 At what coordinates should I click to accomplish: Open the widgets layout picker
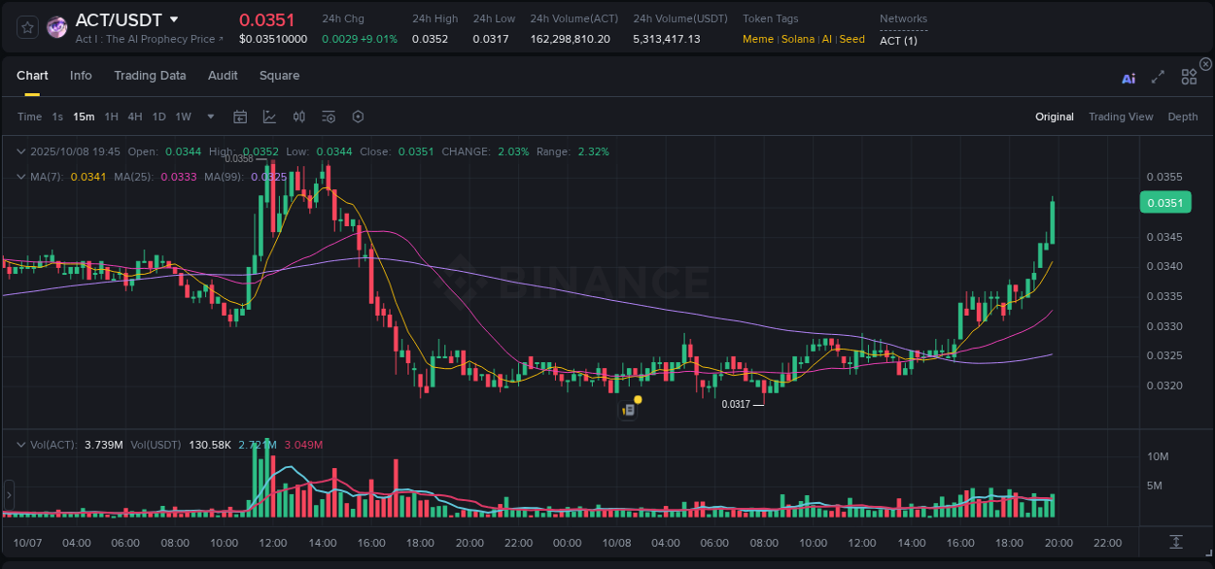pos(1188,77)
